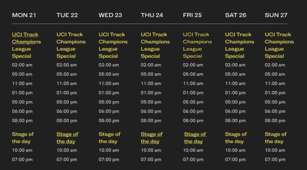Click Monday's 02:00 am showtime
This screenshot has width=307, height=170.
22,65
